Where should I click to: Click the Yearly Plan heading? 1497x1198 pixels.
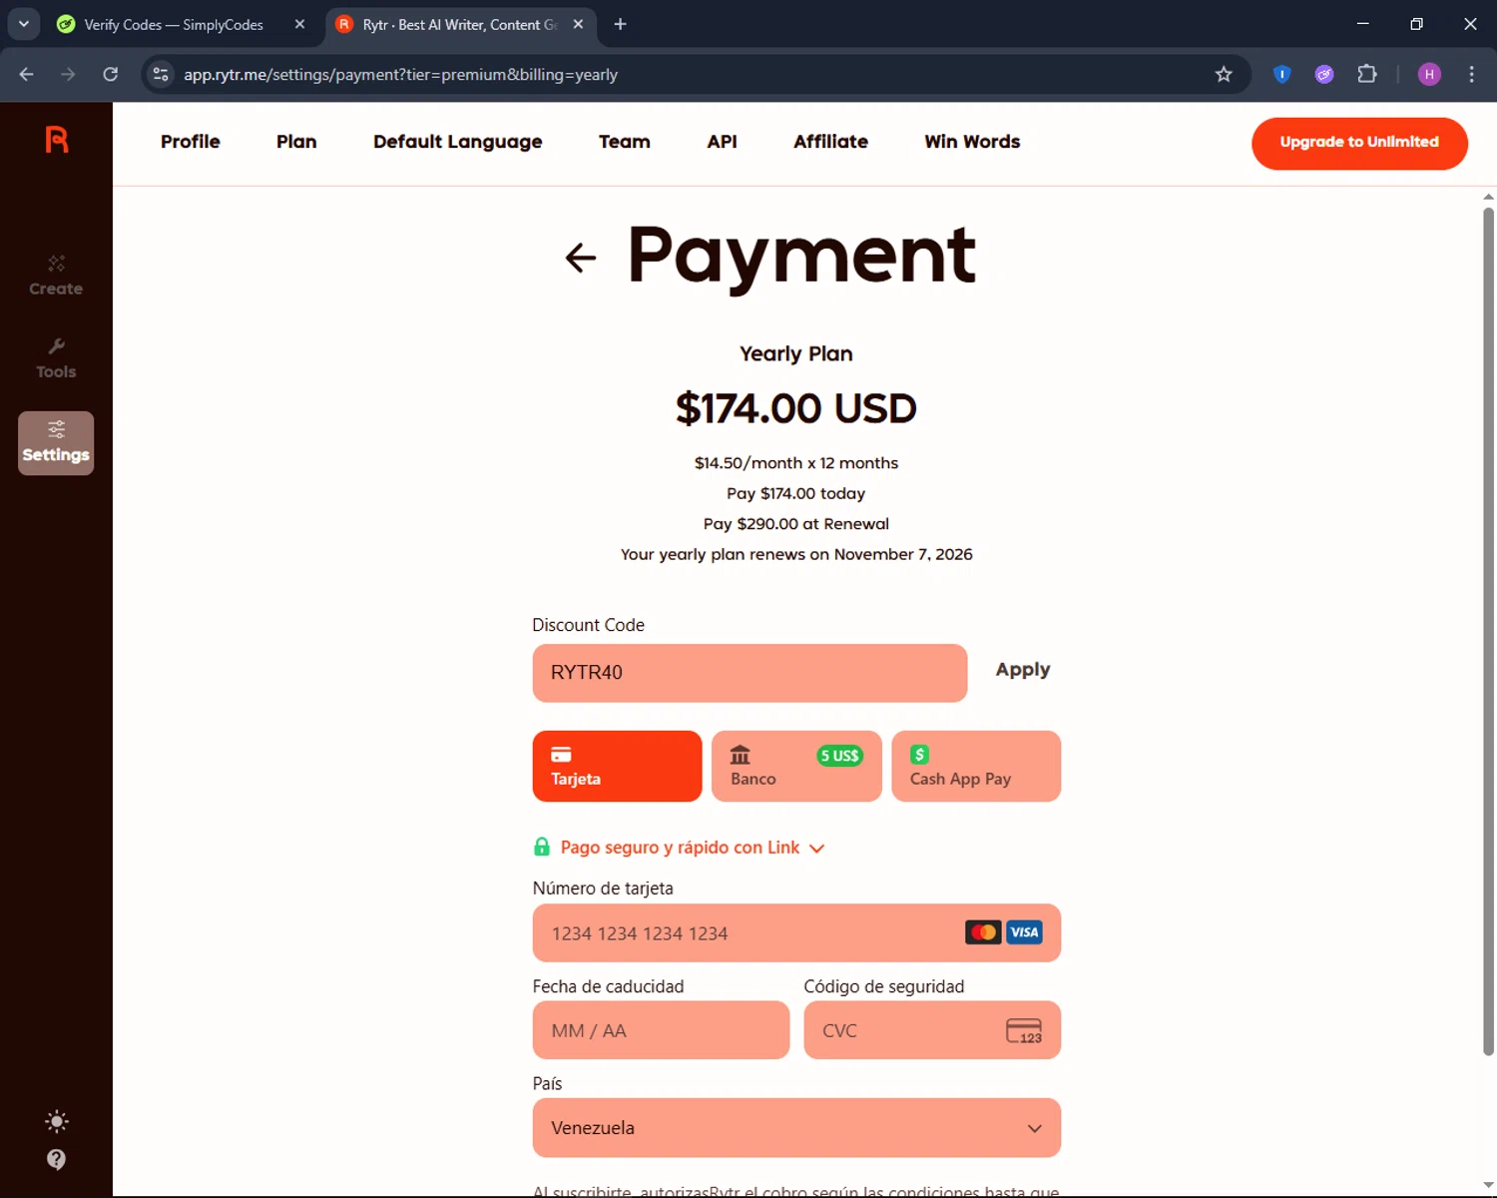click(795, 353)
